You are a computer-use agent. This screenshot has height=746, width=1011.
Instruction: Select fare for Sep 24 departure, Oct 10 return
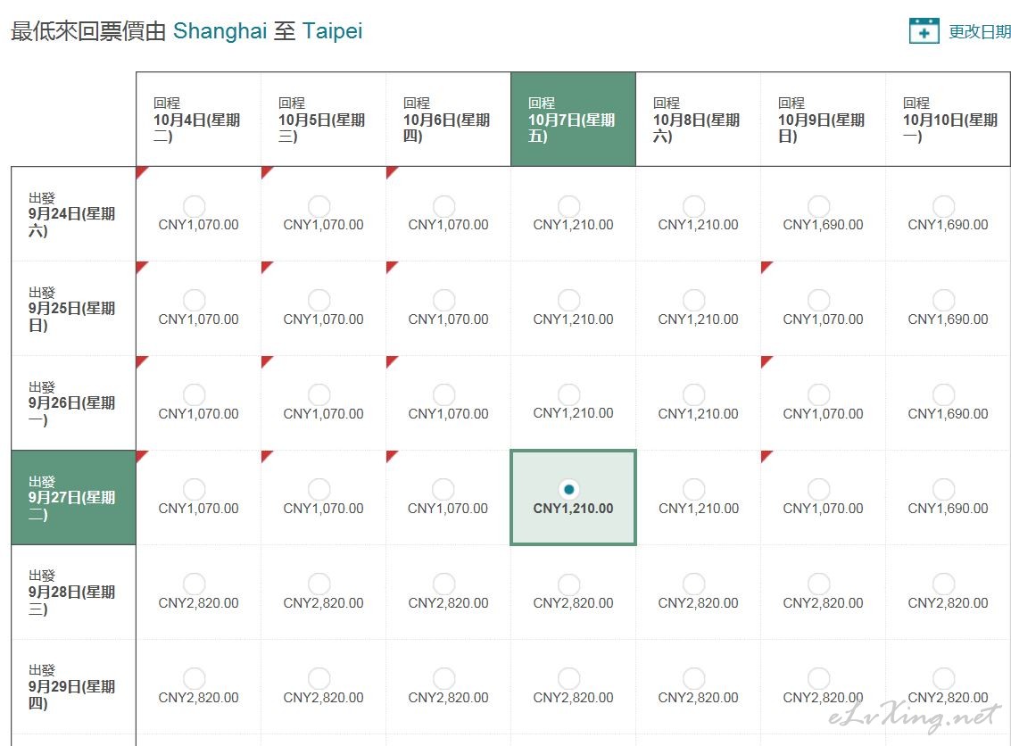point(944,206)
